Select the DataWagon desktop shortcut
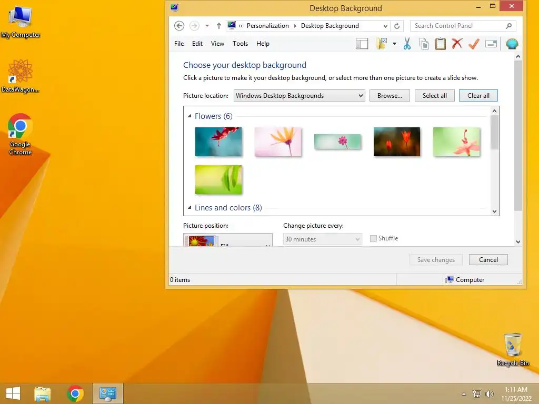 pyautogui.click(x=20, y=76)
